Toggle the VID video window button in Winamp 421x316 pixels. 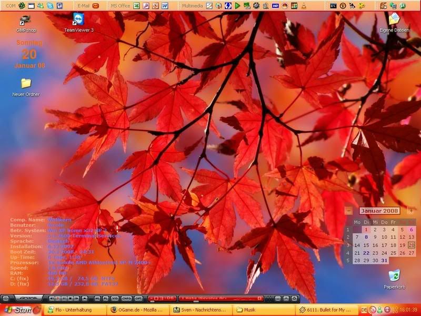tap(115, 299)
